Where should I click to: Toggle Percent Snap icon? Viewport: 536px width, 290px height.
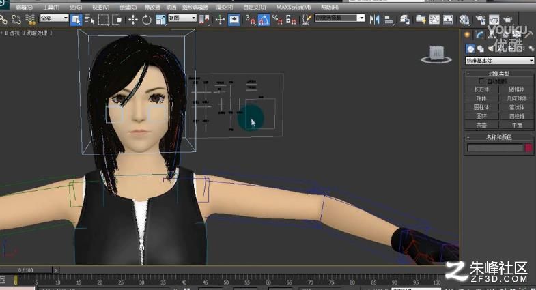click(277, 20)
